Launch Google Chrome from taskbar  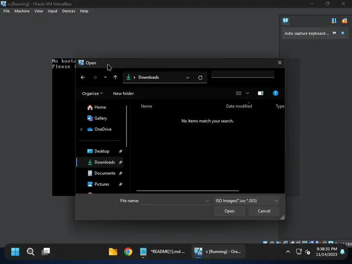click(x=128, y=252)
